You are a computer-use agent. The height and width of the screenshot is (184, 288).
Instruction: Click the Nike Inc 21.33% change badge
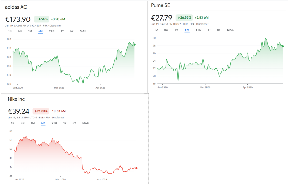(41, 111)
